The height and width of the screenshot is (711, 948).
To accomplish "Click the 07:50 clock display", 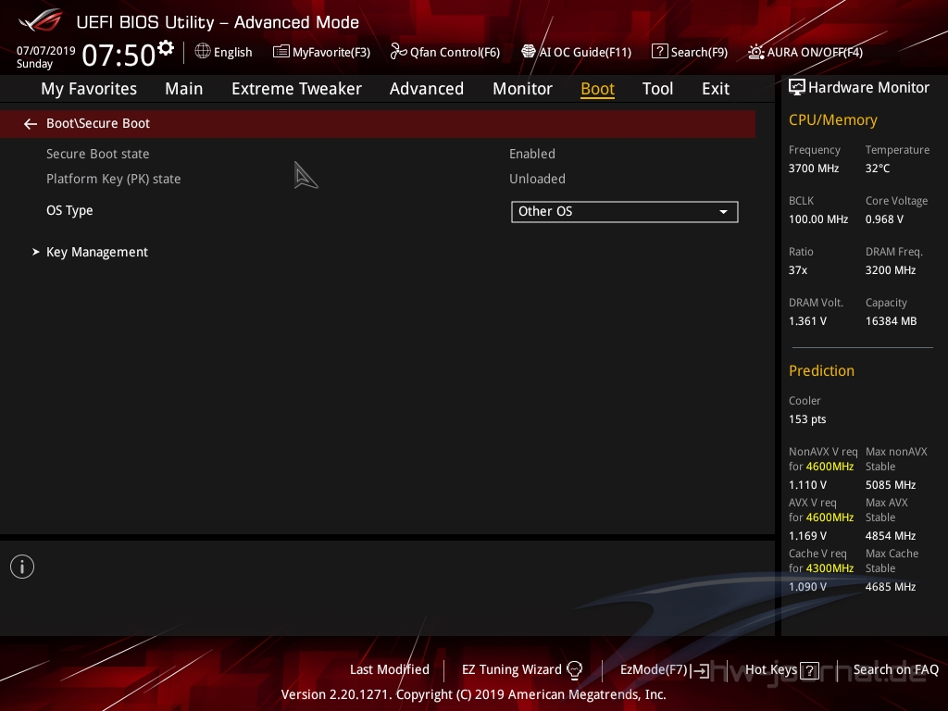I will pos(118,55).
